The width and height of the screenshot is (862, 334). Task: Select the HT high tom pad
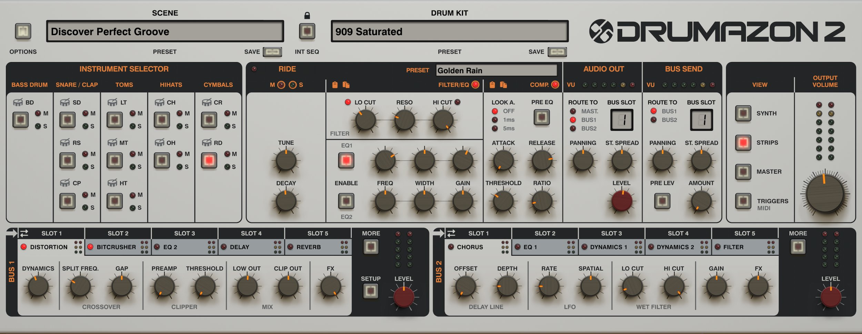(114, 201)
